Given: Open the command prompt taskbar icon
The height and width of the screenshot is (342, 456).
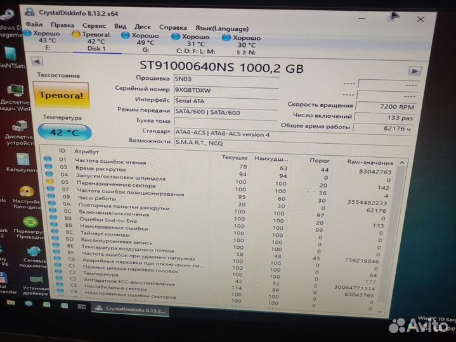Looking at the screenshot, I should point(81,307).
